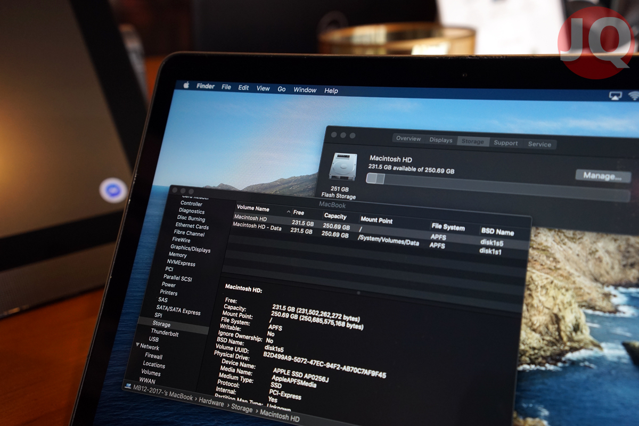Open the Finder menu
The image size is (639, 426).
point(206,86)
